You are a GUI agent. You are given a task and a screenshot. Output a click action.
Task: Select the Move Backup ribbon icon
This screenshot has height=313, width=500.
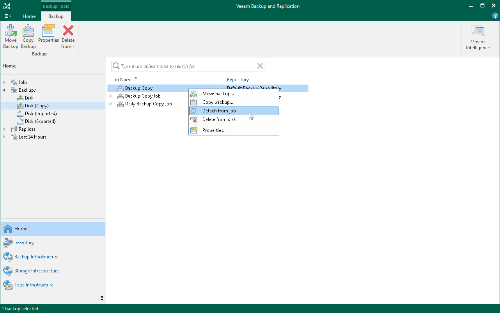click(x=11, y=35)
